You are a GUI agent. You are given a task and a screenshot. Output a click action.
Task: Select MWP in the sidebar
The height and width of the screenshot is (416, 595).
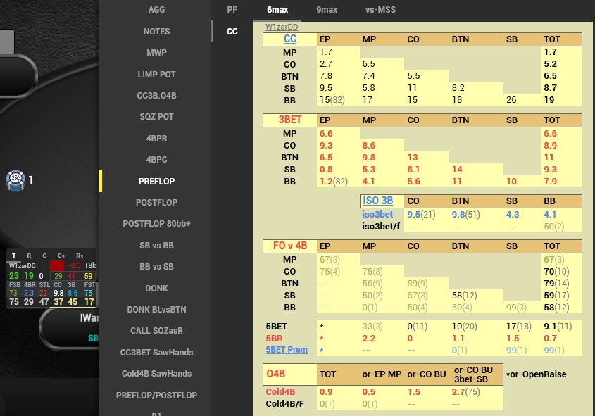(x=156, y=53)
